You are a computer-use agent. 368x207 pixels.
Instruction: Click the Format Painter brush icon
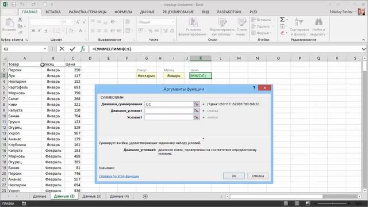20,33
